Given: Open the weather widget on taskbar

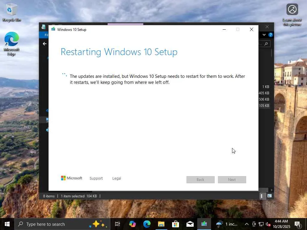Looking at the screenshot, I should pyautogui.click(x=227, y=224).
